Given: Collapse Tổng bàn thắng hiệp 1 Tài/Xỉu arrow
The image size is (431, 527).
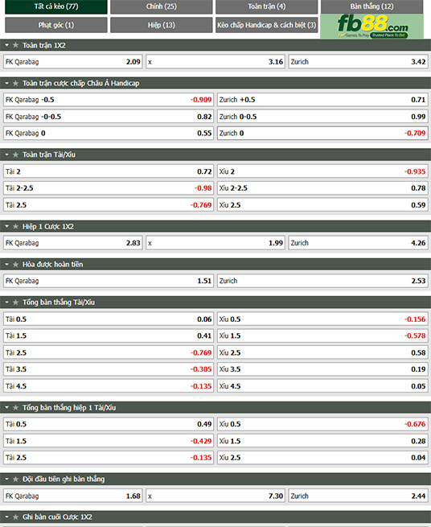Looking at the screenshot, I should click(6, 408).
